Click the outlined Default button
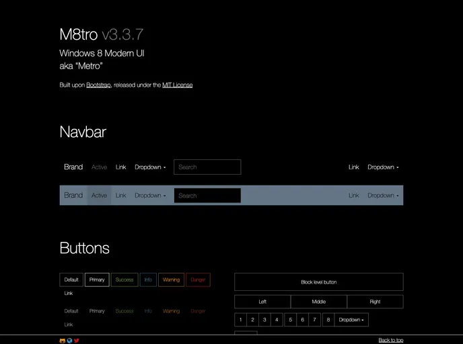Screen dimensions: 463x344 coord(71,279)
